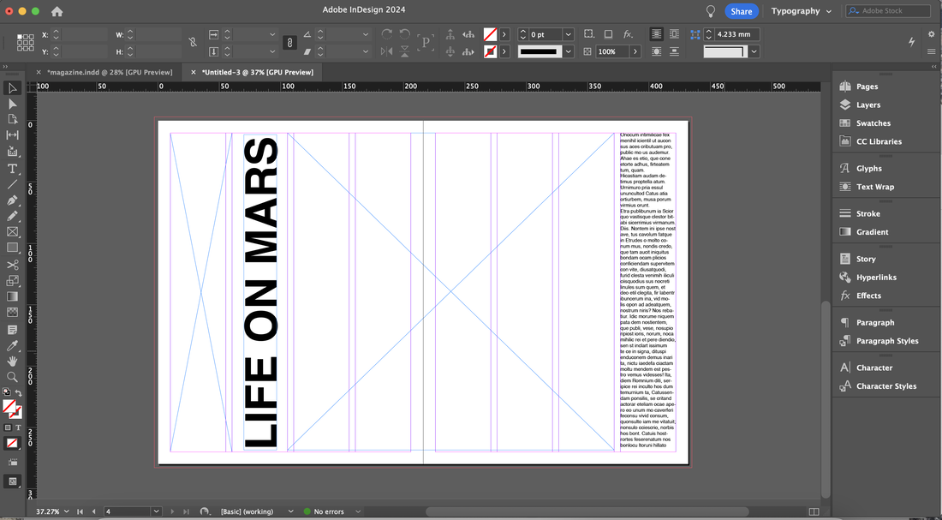Click the reference point locator grid

25,42
